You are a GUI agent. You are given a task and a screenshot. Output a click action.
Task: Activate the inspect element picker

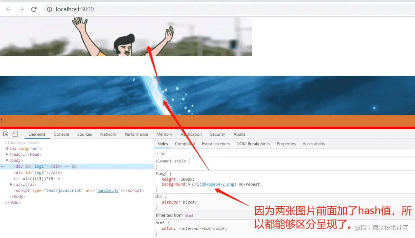point(6,134)
